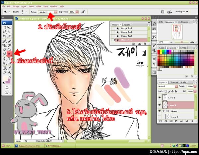Click the foreground color swatch

[x=5, y=78]
